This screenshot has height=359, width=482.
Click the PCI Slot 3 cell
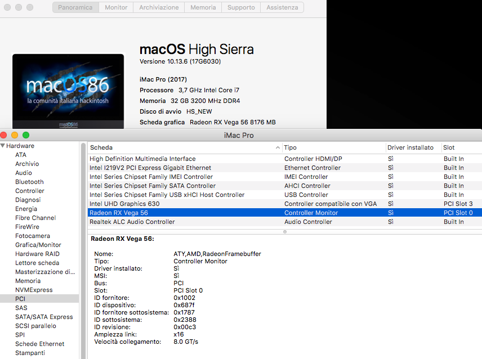click(x=458, y=204)
